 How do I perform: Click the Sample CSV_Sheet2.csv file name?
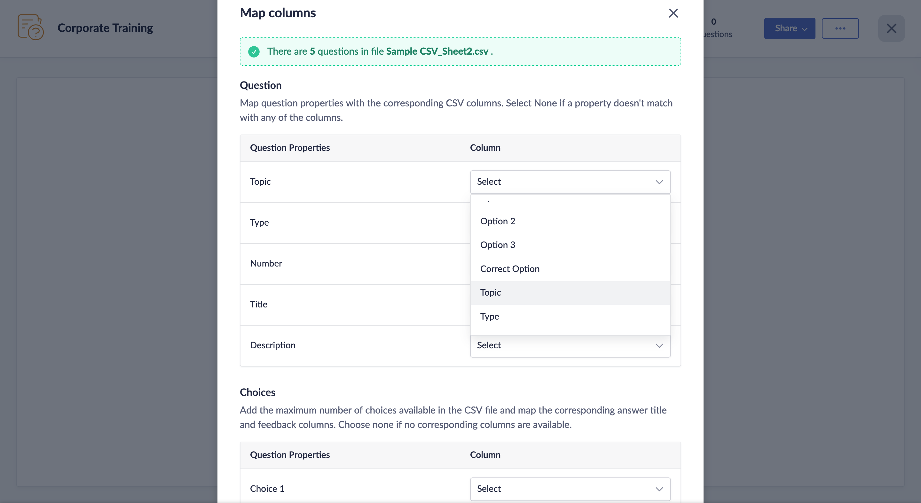[x=437, y=51]
